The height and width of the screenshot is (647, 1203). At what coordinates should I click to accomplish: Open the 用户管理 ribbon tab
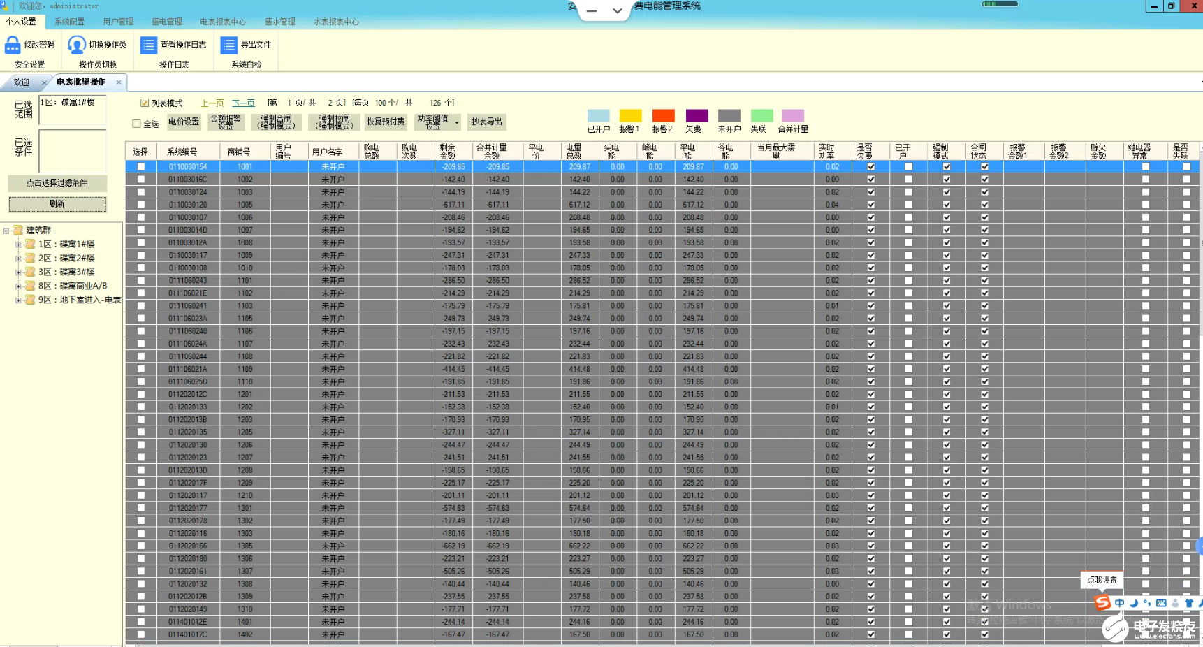[118, 22]
